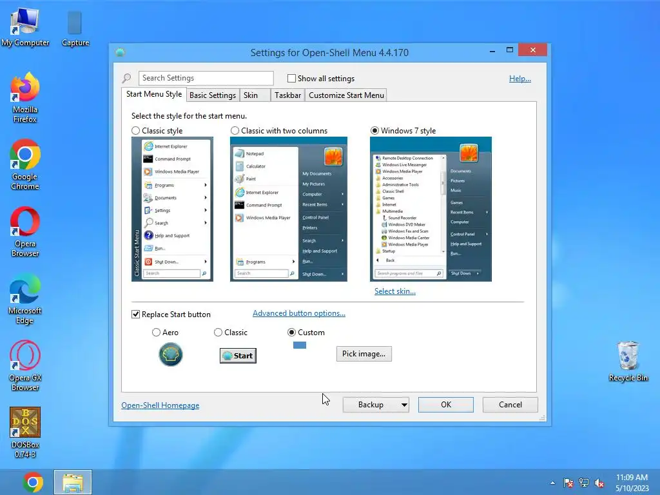The image size is (660, 495).
Task: Open the Backup dropdown button
Action: tap(376, 405)
